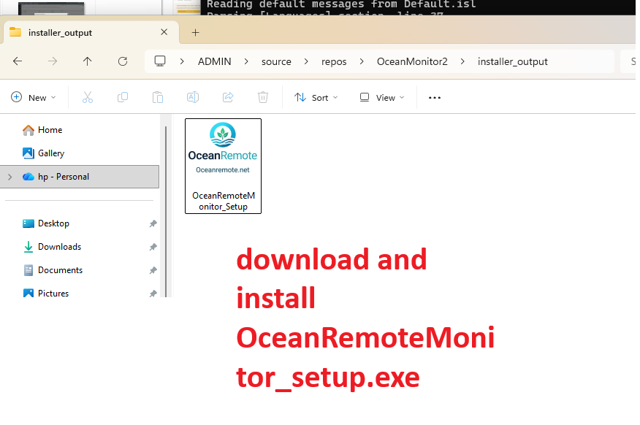Add a new tab with plus button

[x=196, y=33]
